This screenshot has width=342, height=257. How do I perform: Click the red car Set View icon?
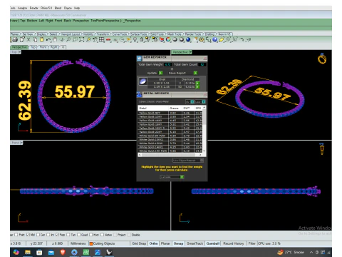tap(108, 40)
